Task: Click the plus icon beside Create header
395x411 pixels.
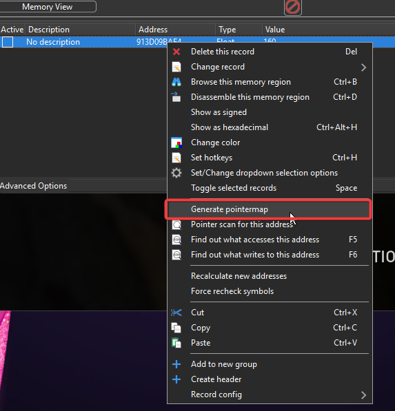Action: (176, 379)
